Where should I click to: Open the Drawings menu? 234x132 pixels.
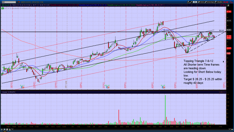click(209, 2)
